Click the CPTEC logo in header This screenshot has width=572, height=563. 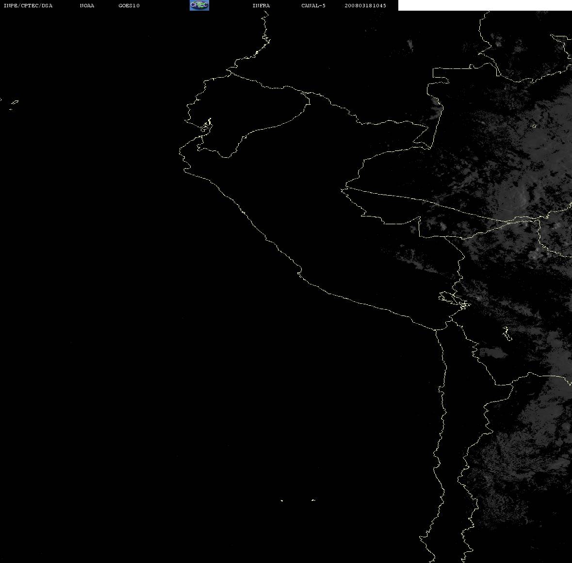click(199, 5)
